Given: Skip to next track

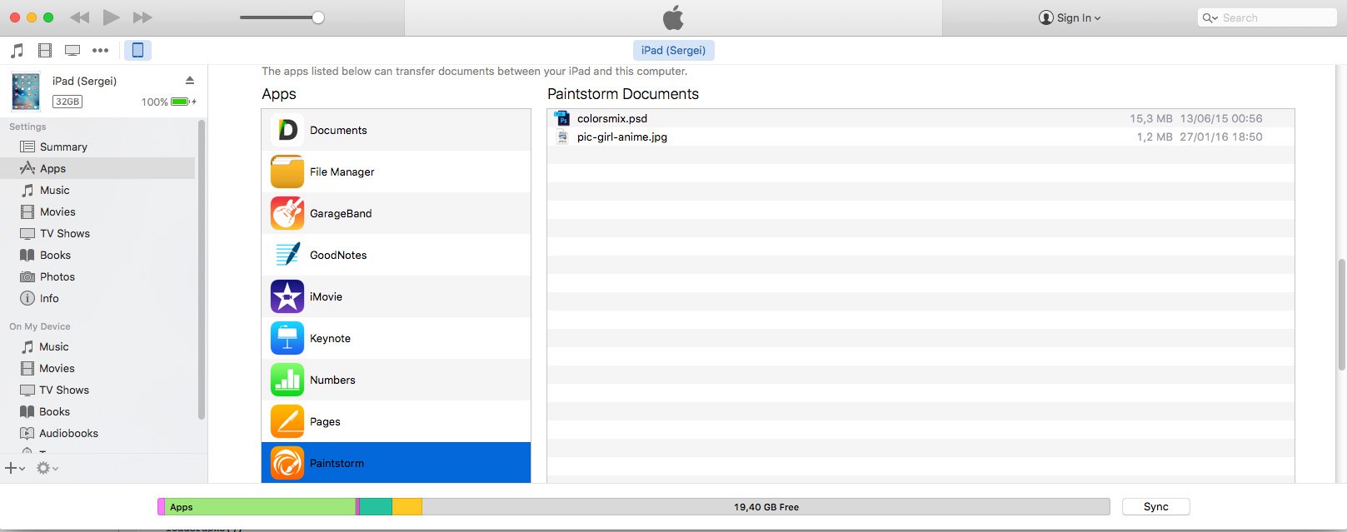Looking at the screenshot, I should pos(142,17).
